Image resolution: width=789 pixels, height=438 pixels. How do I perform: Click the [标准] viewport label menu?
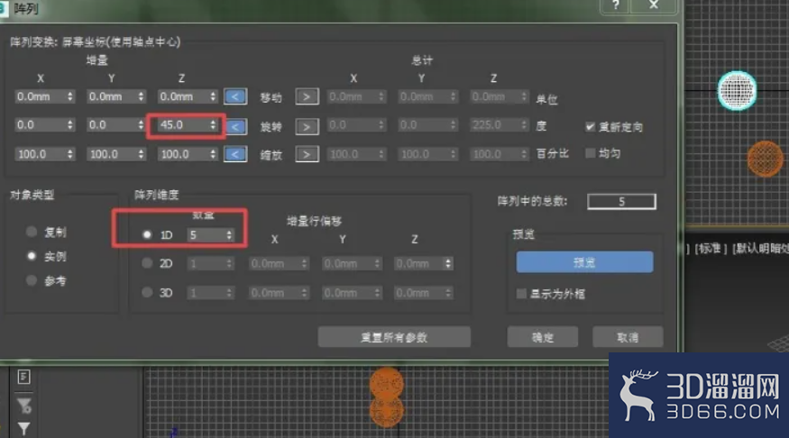(x=711, y=249)
